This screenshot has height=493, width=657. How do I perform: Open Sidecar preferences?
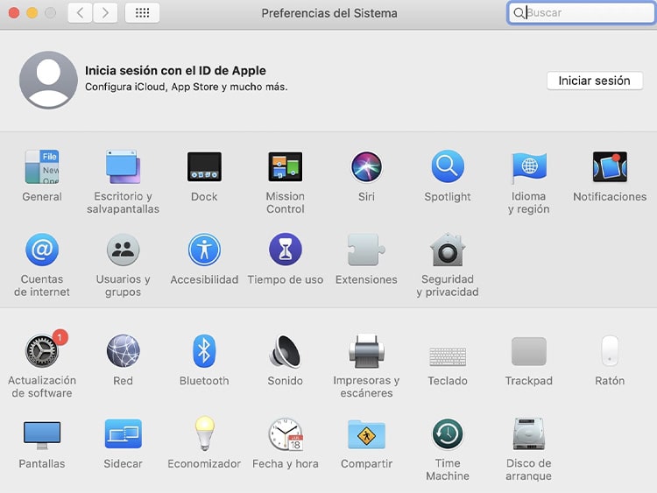point(123,434)
